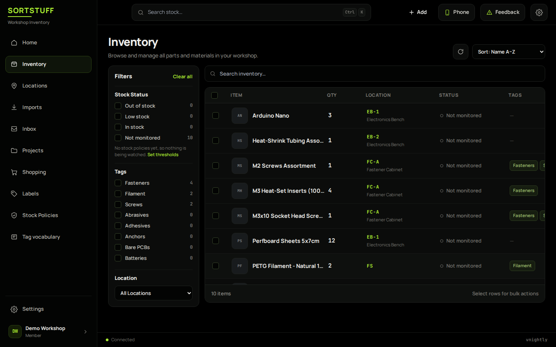Click the Stock Policies shield icon
This screenshot has height=347, width=556.
pyautogui.click(x=14, y=216)
